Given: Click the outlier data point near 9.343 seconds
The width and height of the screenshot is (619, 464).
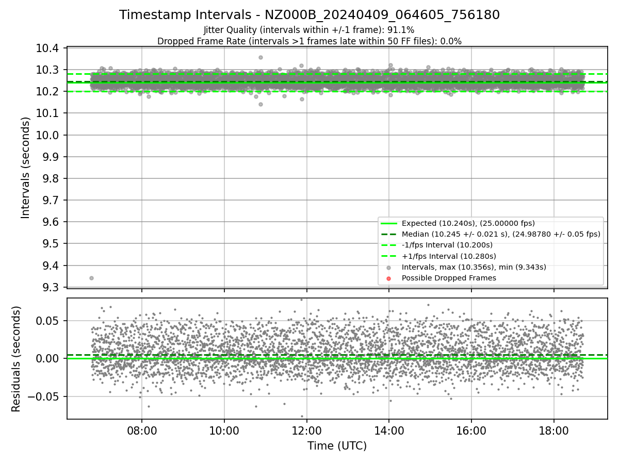Looking at the screenshot, I should coord(91,278).
